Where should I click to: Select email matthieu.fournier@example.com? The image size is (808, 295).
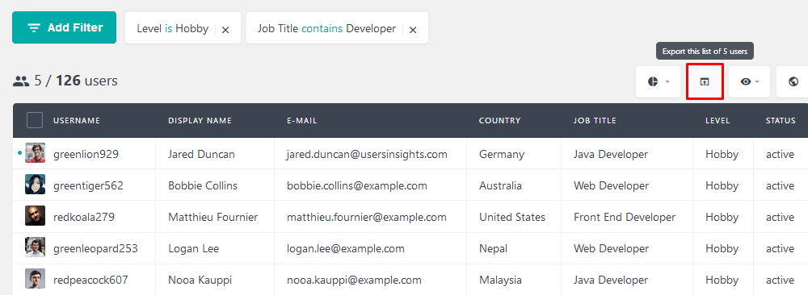pos(366,217)
